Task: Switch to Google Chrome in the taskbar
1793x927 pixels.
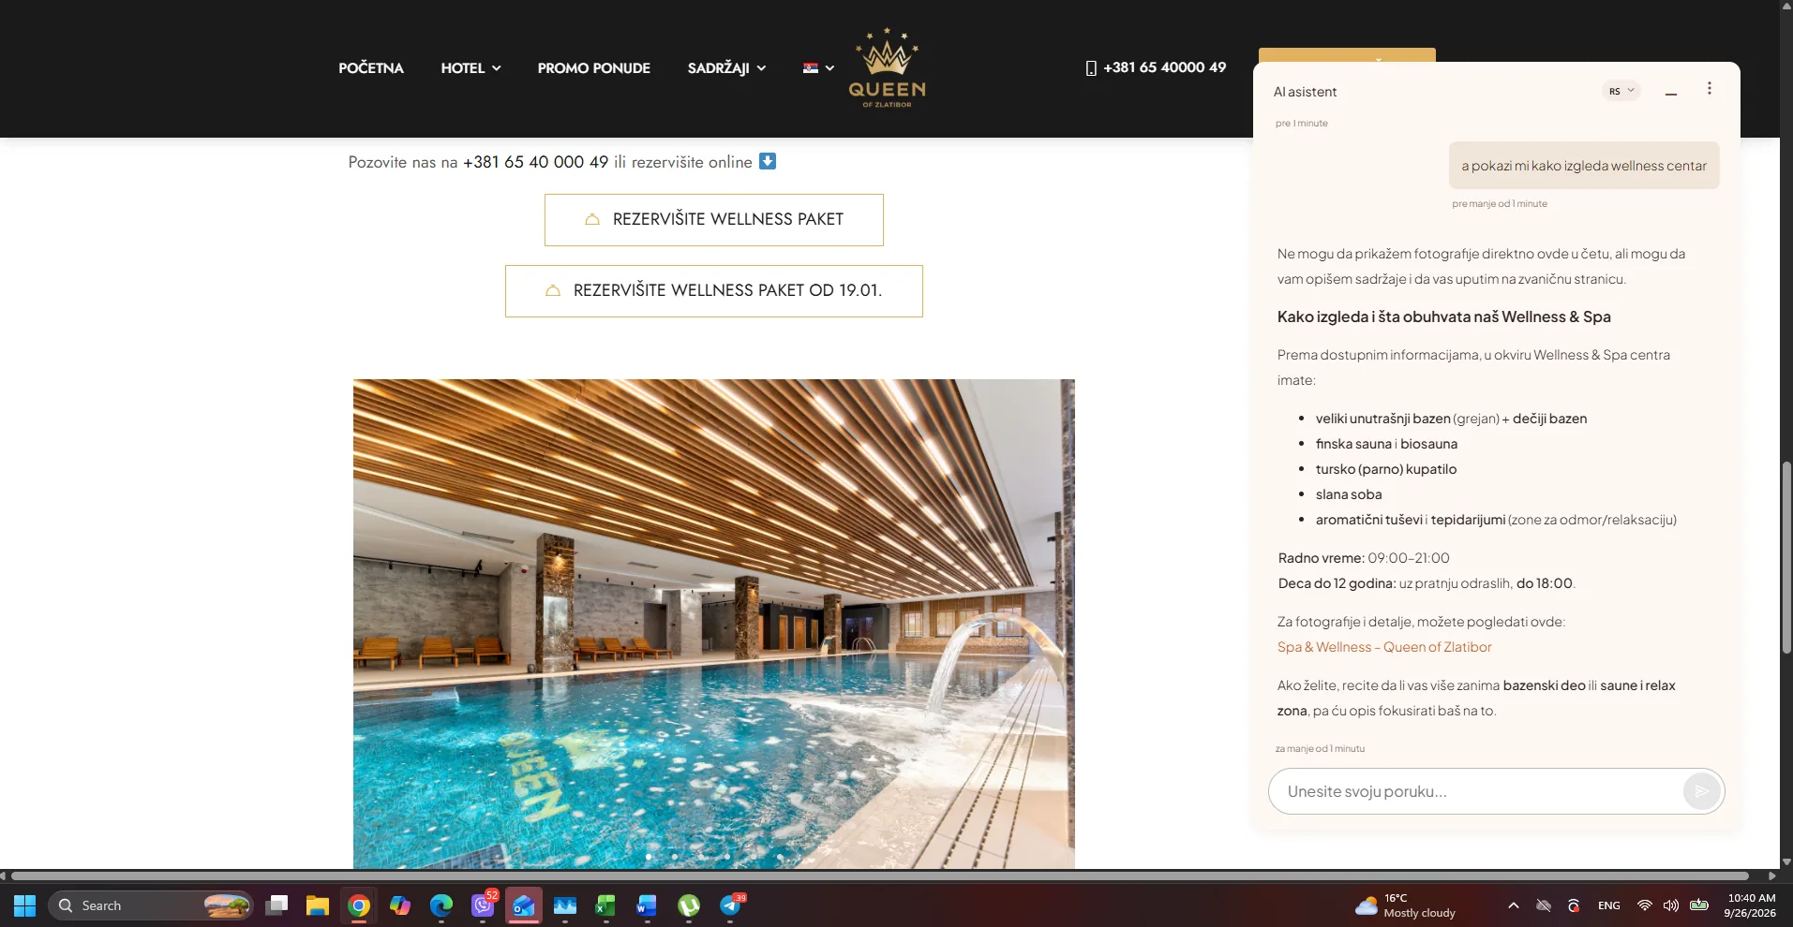Action: 359,905
